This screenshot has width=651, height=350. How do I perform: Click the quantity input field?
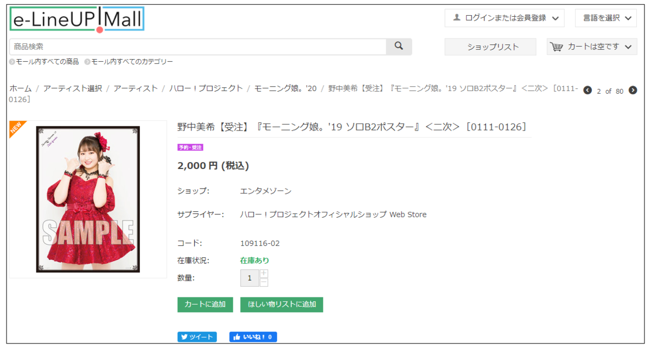250,278
